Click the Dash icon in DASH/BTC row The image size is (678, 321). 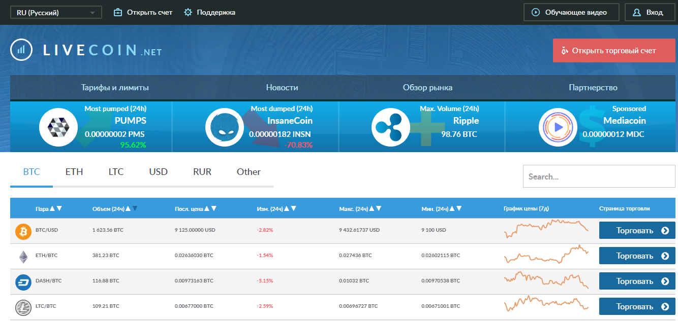coord(23,282)
